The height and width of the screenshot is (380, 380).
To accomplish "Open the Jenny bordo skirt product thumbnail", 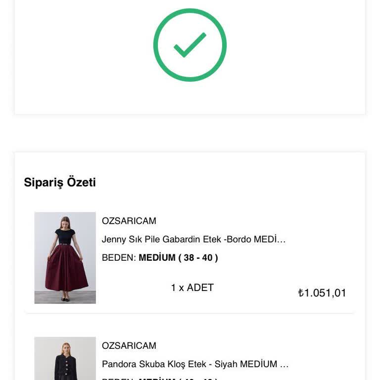I will [x=65, y=258].
